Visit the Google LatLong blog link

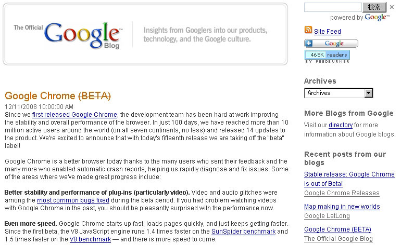(x=327, y=216)
